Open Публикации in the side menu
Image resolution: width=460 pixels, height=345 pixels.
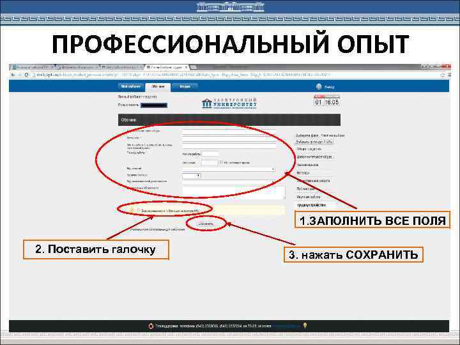[x=306, y=189]
